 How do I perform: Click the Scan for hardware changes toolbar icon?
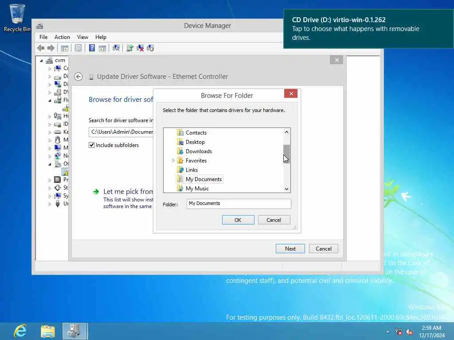coord(116,48)
